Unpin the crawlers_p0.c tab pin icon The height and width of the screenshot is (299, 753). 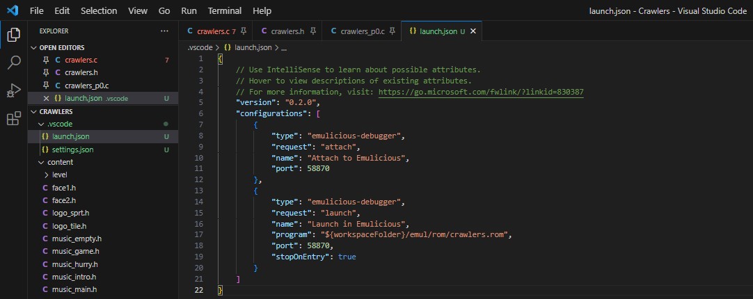(x=393, y=31)
